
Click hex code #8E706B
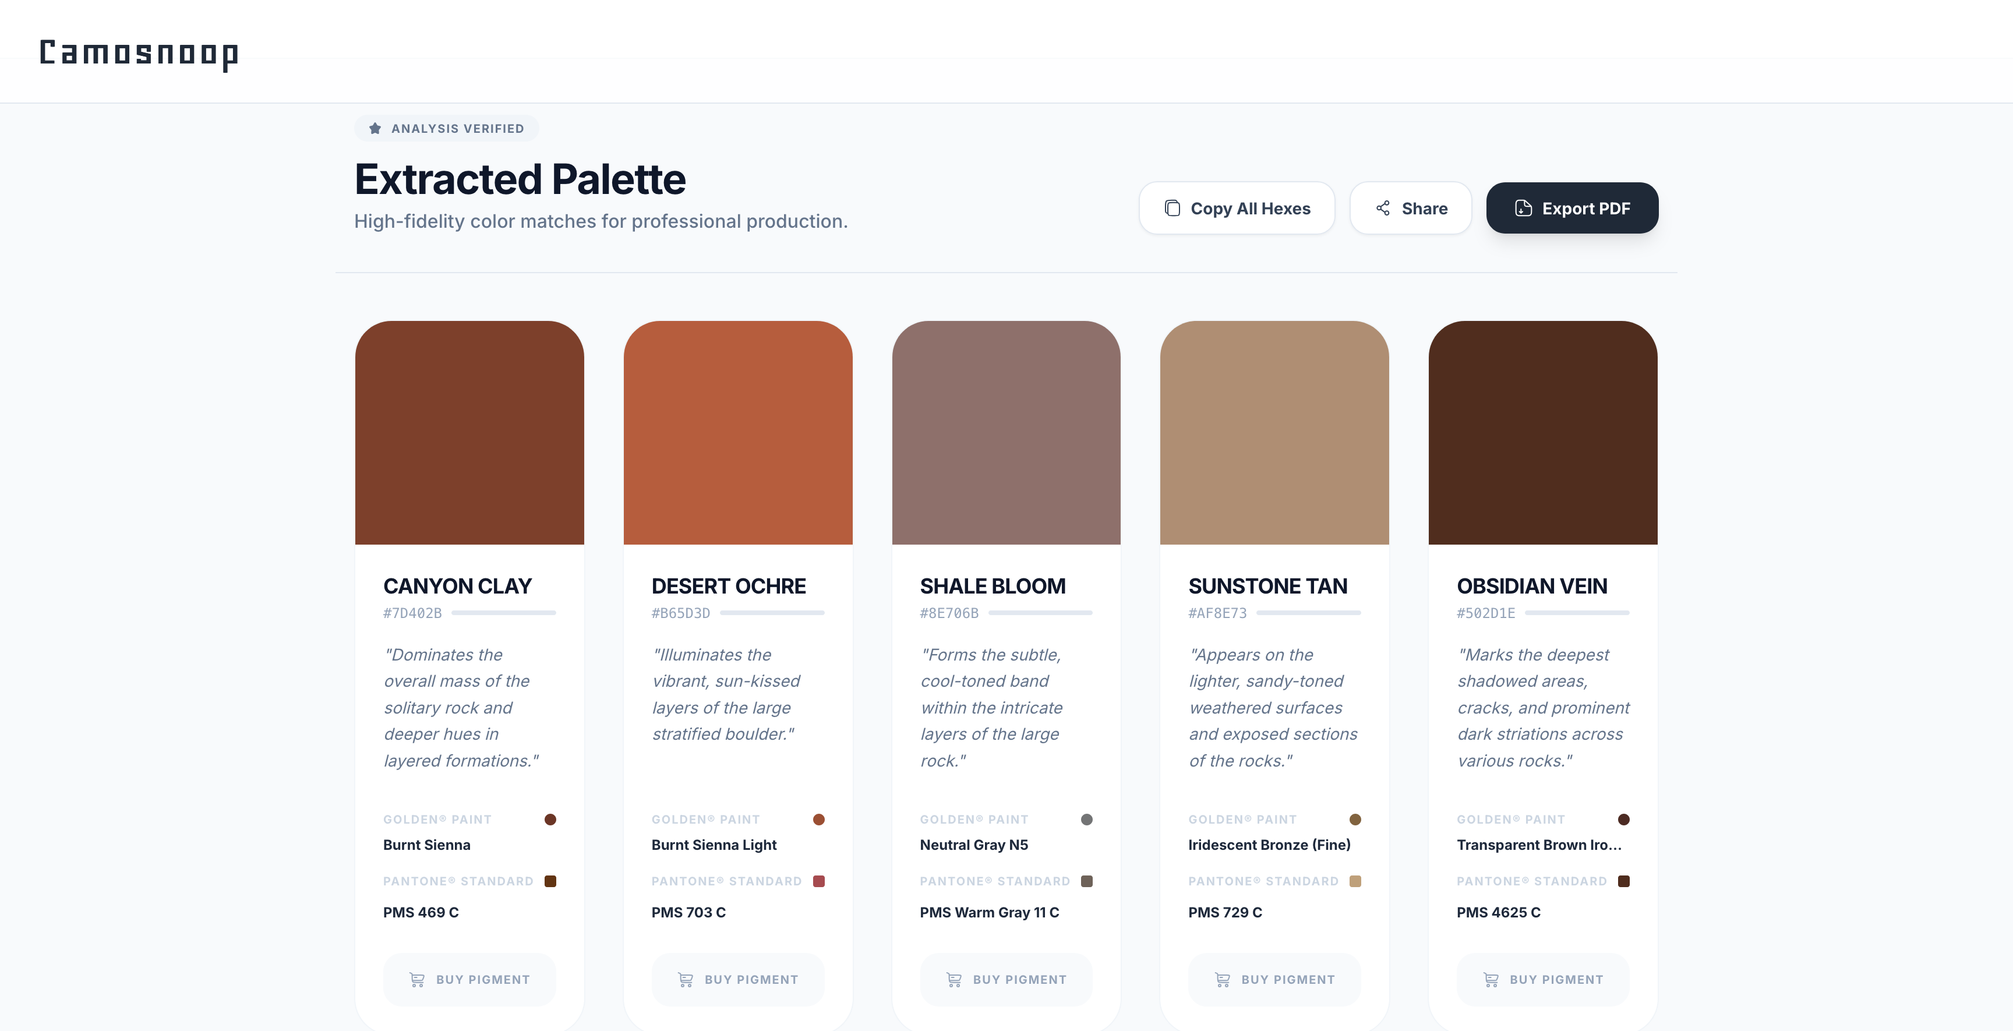[949, 613]
